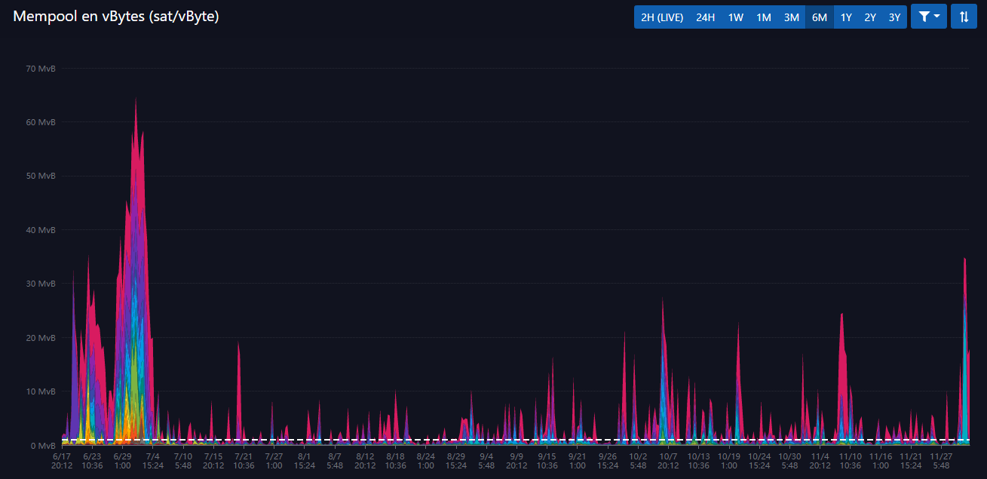Click the active 6M range button

(x=819, y=17)
